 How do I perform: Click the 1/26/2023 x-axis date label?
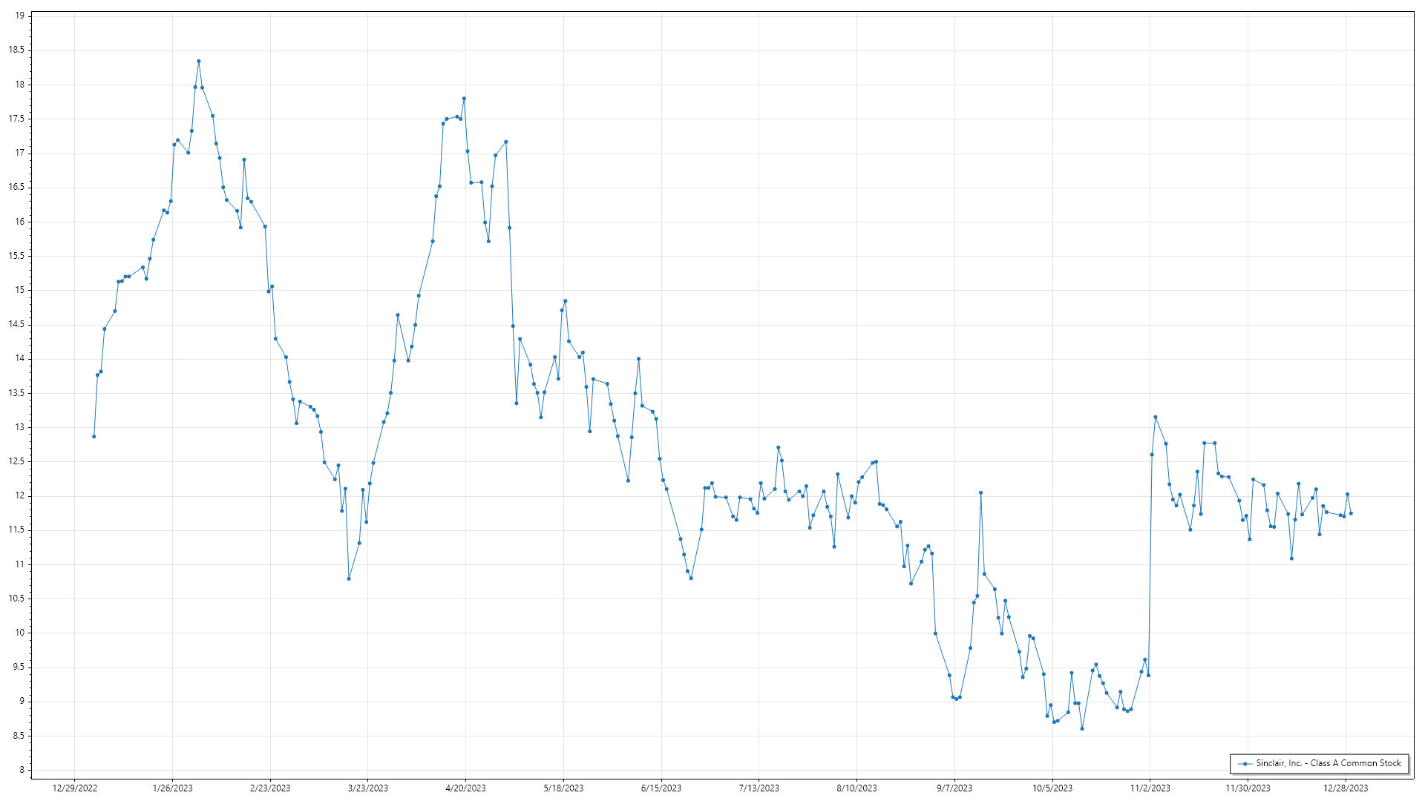click(x=172, y=788)
